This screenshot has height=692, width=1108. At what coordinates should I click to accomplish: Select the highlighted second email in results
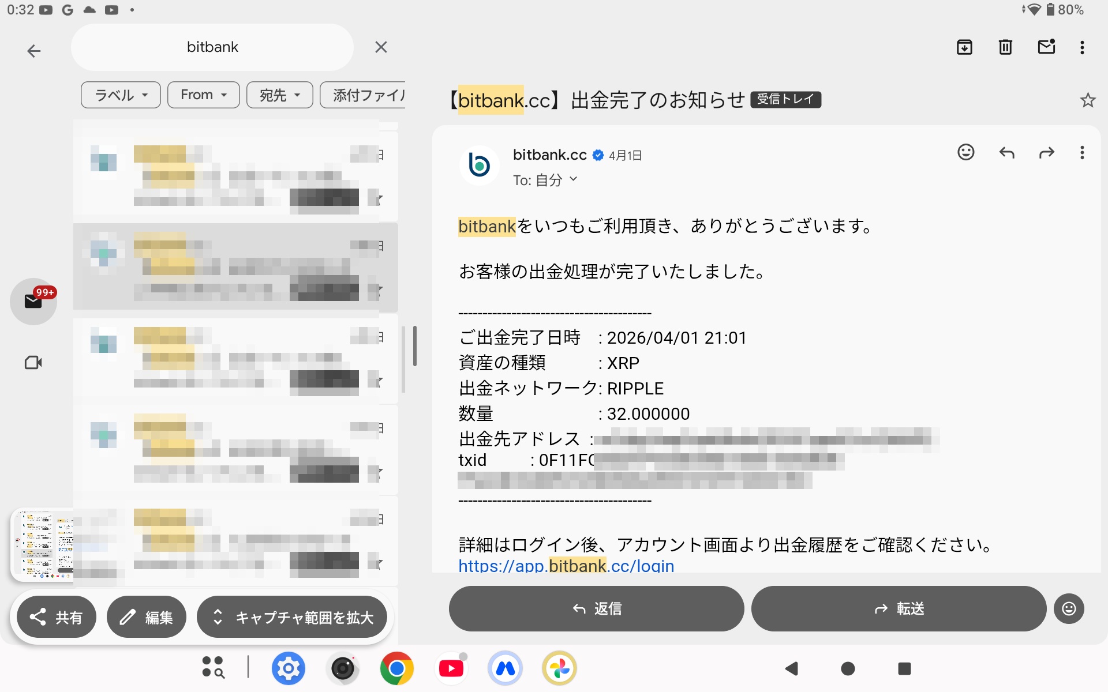point(235,268)
